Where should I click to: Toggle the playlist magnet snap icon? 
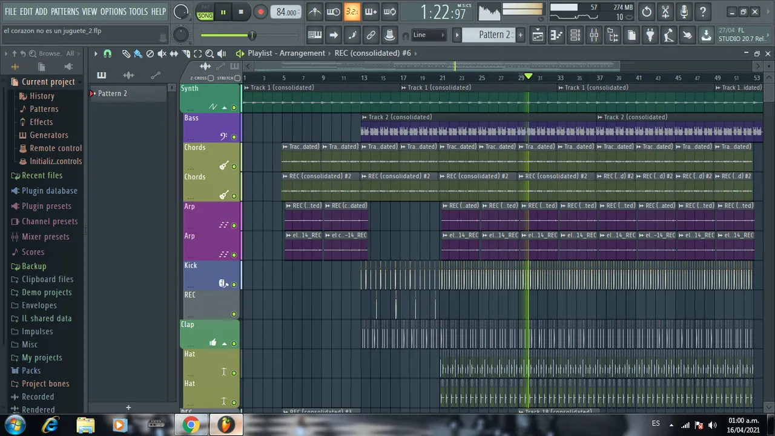tap(108, 53)
